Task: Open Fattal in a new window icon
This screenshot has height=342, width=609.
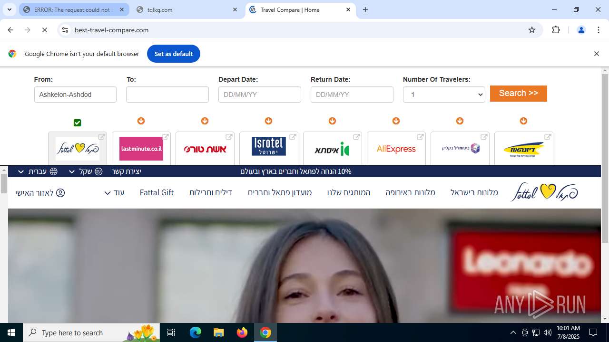Action: tap(101, 137)
